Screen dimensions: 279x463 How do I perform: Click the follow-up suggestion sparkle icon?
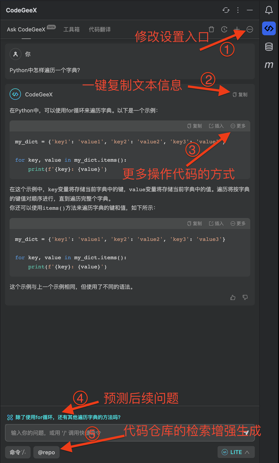10,417
